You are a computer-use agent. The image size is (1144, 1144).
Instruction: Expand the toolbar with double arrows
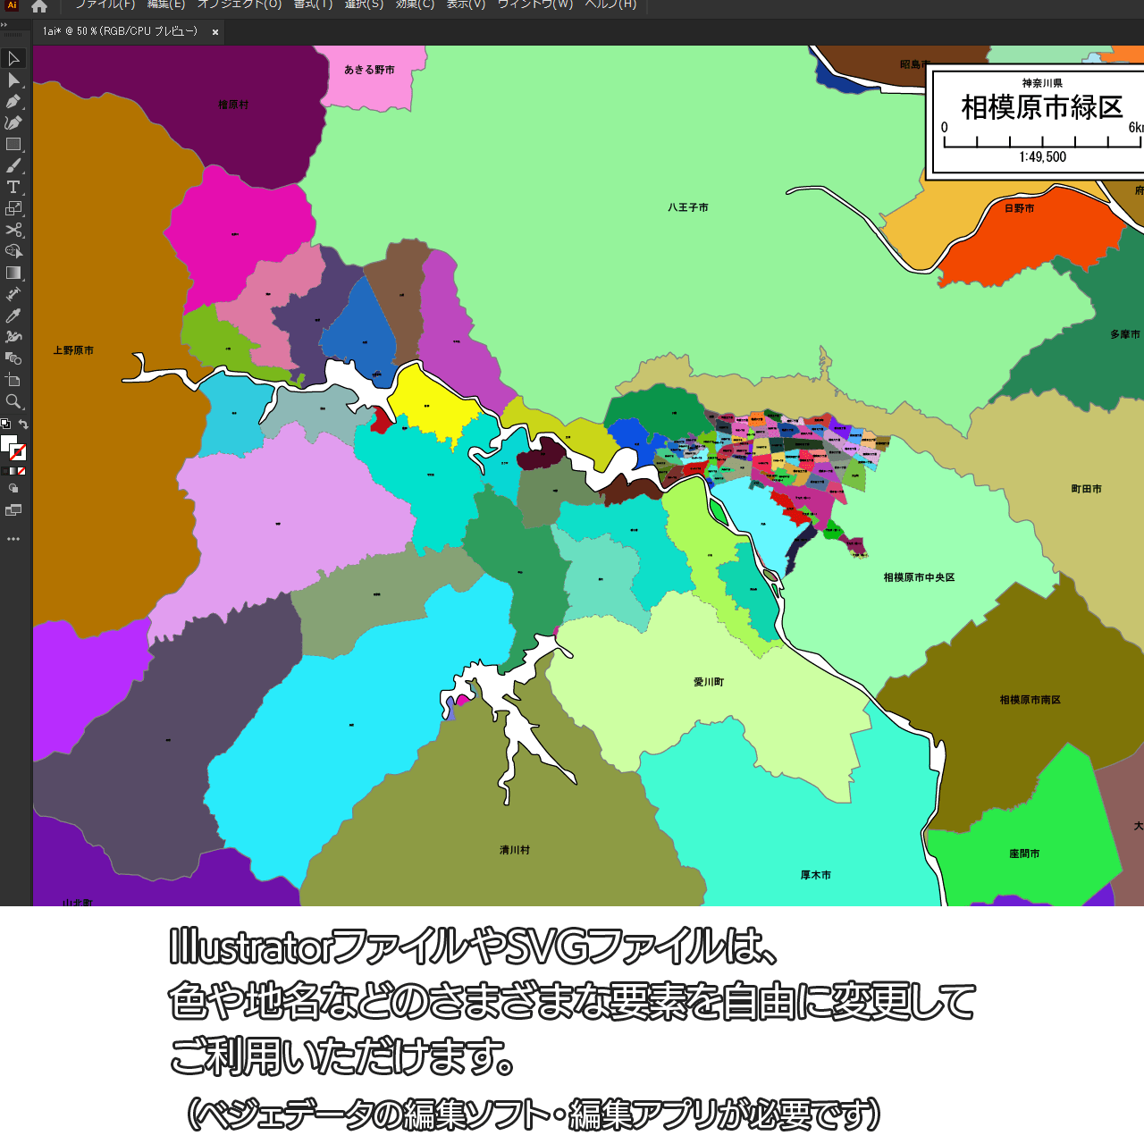4,25
